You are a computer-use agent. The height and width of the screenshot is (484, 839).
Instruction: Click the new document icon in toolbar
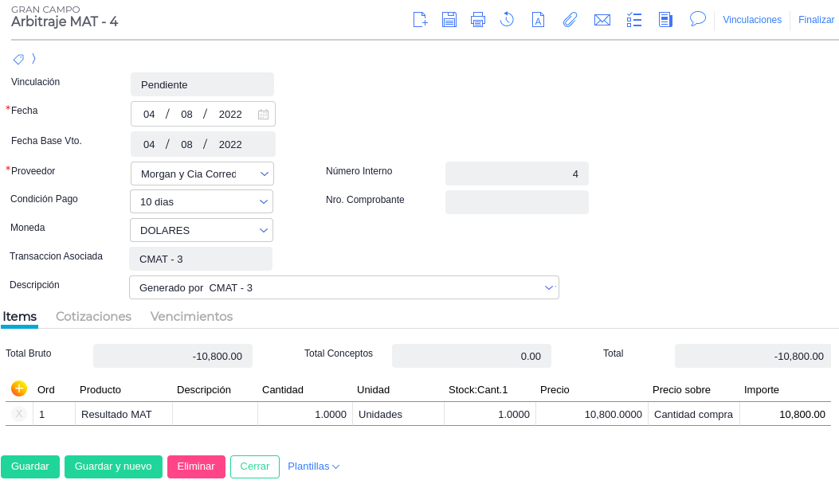click(x=420, y=20)
